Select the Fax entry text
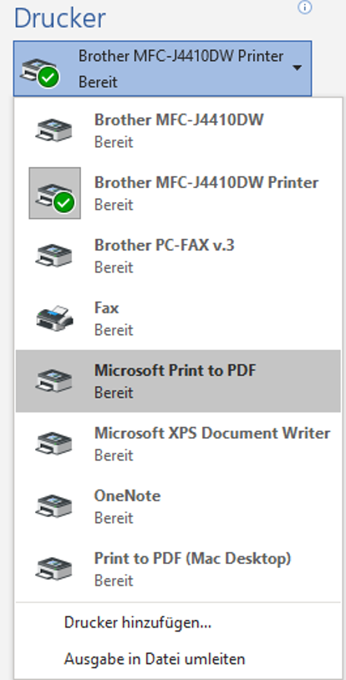Viewport: 346px width, 680px height. (107, 308)
